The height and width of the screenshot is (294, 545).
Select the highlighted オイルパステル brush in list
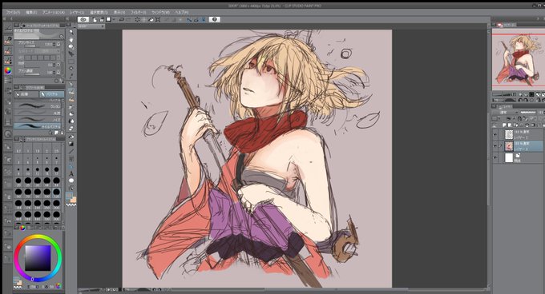(38, 126)
